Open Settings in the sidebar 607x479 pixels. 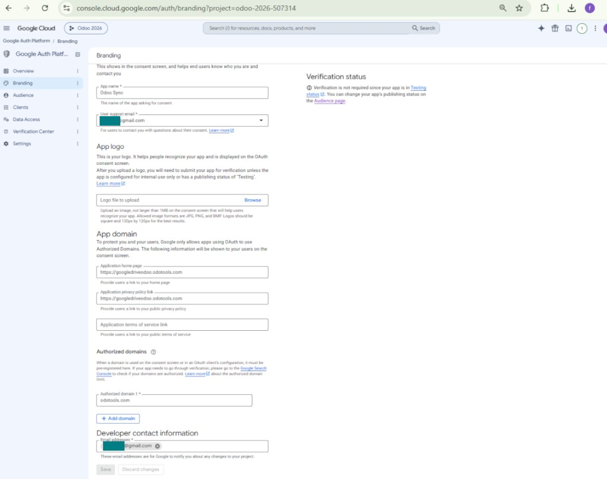click(22, 143)
